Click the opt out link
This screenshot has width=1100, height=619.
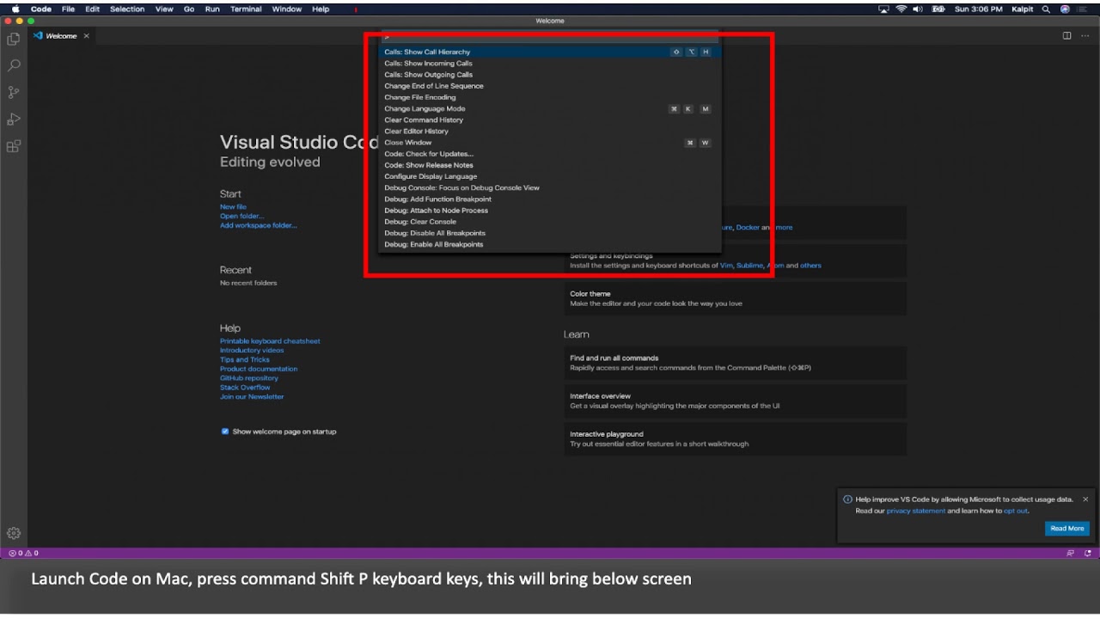[1016, 511]
